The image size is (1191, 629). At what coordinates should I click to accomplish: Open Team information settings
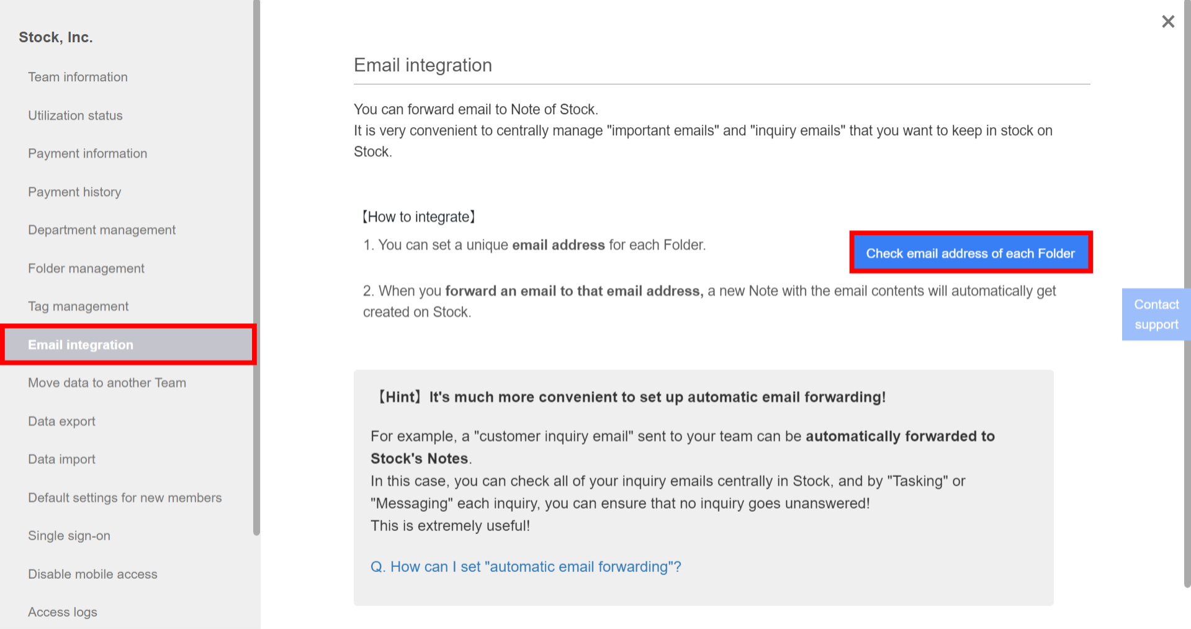tap(78, 77)
